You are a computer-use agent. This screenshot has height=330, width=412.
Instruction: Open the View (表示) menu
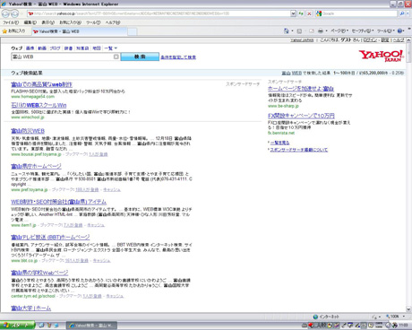[47, 22]
